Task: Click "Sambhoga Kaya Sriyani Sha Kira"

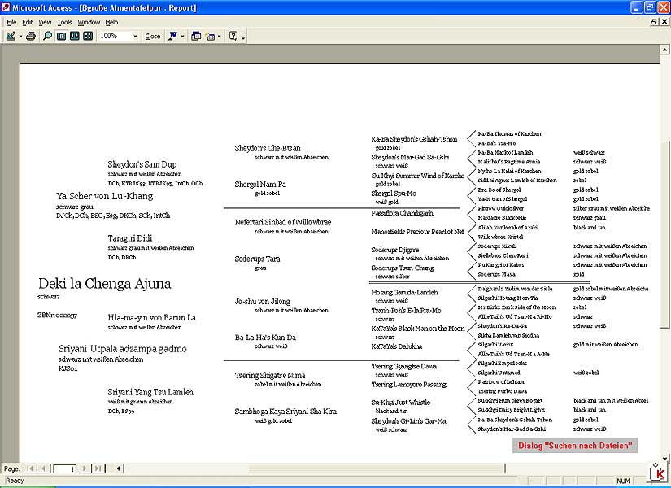Action: click(x=285, y=412)
